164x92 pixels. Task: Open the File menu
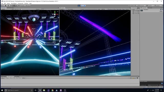tap(2, 3)
